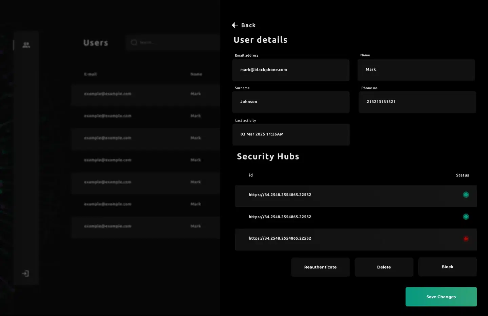Edit the Phone no. field
The image size is (488, 316).
tap(418, 102)
